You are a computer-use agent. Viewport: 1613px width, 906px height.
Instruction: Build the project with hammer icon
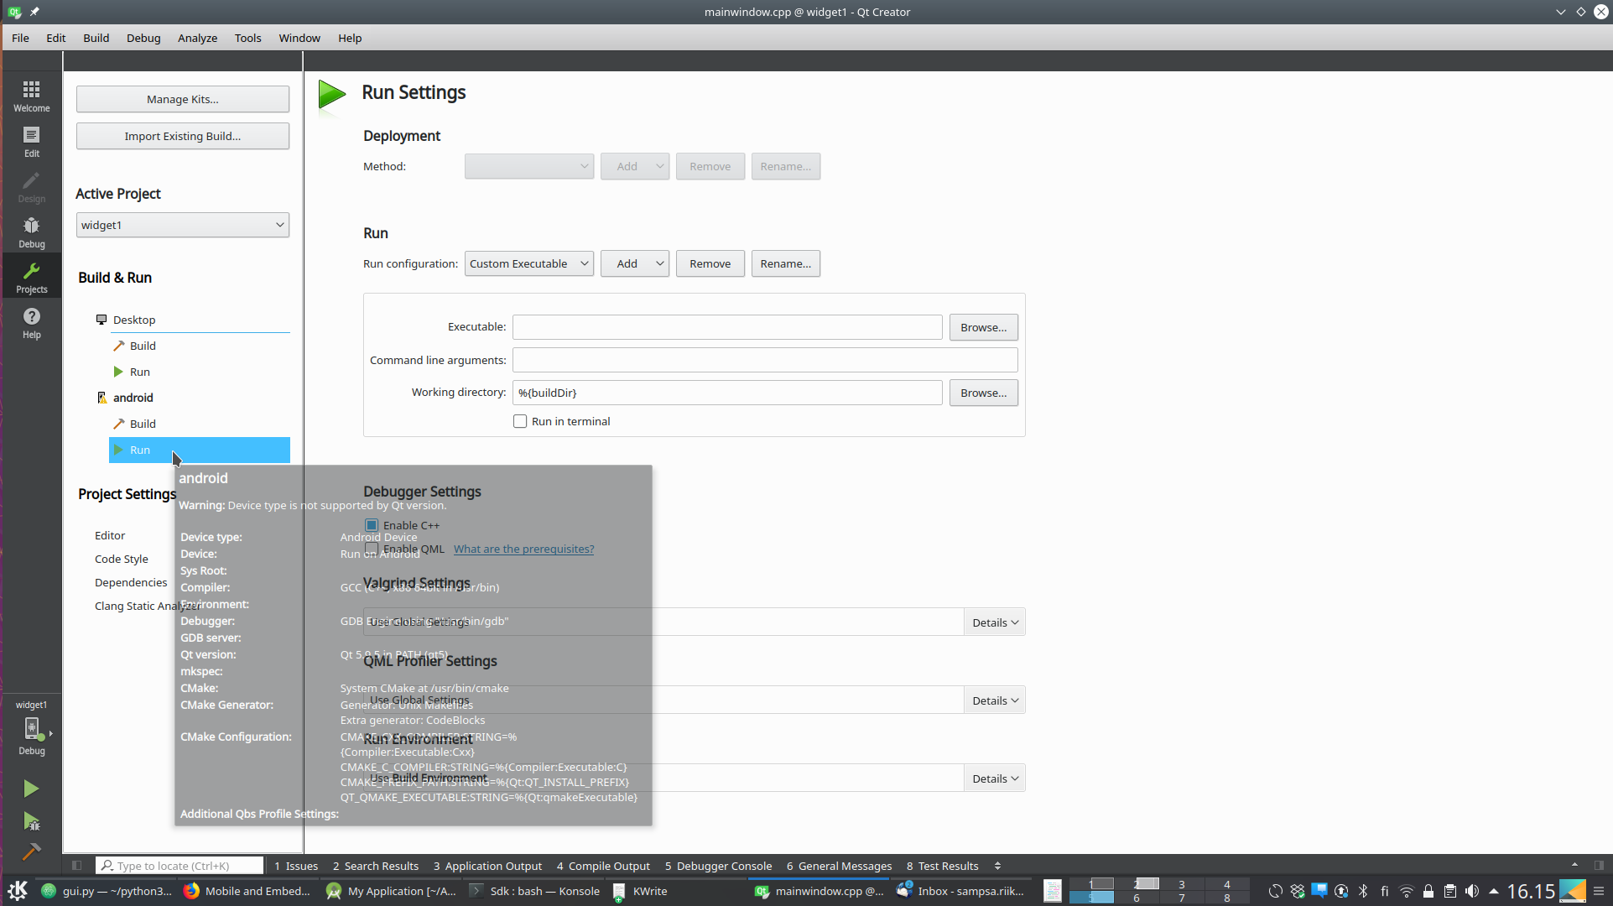31,851
